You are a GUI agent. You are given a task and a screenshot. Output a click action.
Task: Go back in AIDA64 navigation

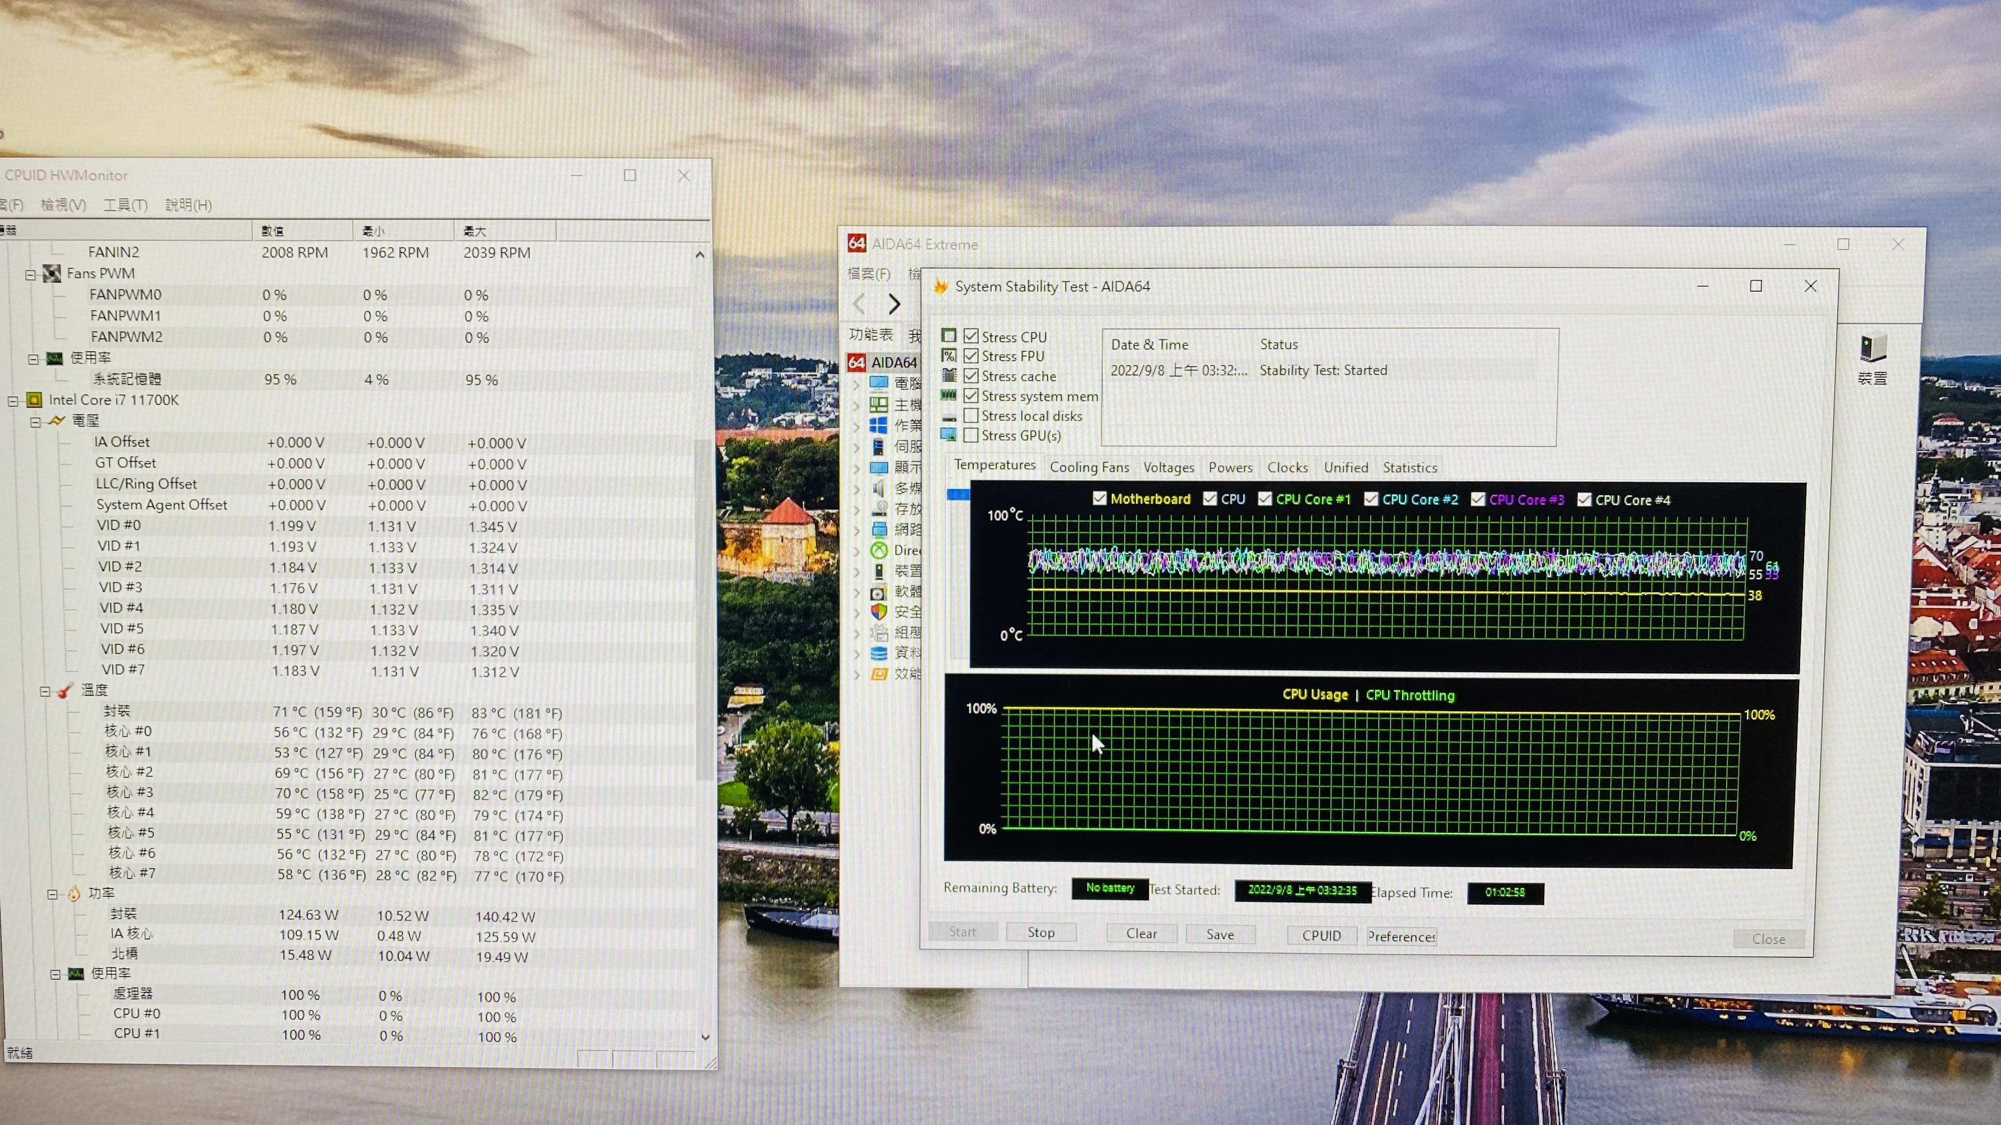(859, 304)
